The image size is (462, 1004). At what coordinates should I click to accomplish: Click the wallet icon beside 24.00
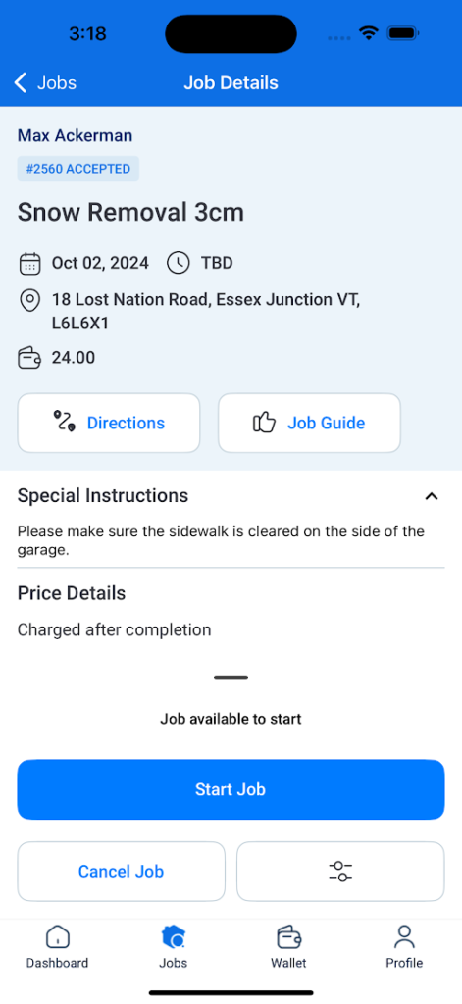[x=29, y=358]
